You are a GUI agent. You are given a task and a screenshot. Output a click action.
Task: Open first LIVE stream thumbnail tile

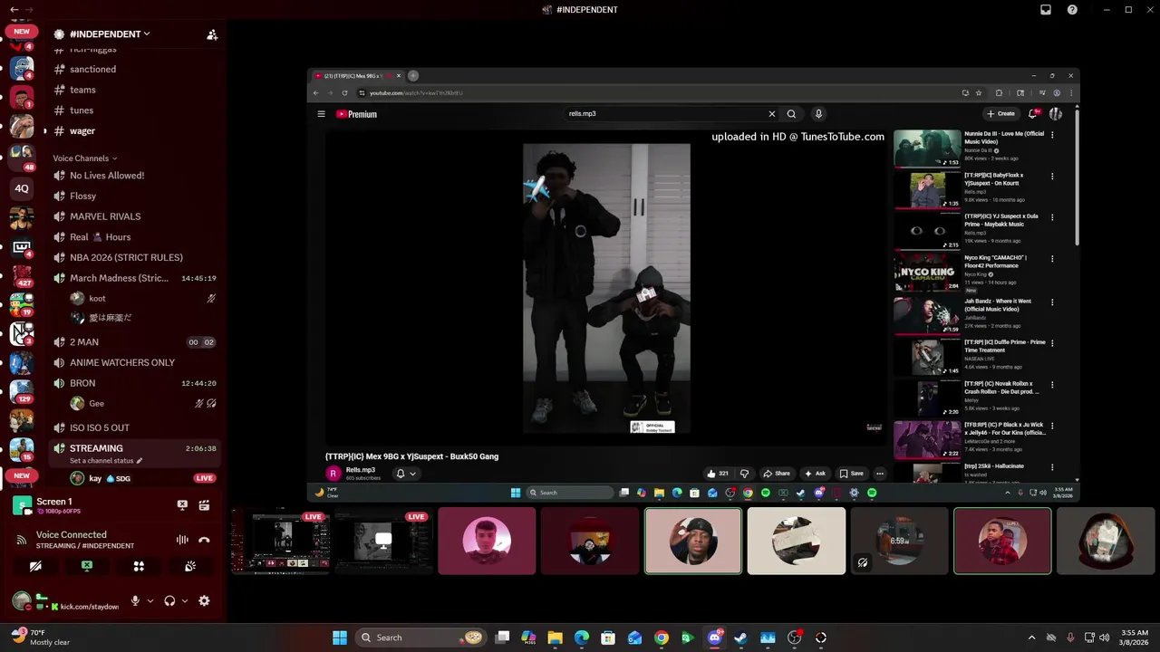(280, 542)
